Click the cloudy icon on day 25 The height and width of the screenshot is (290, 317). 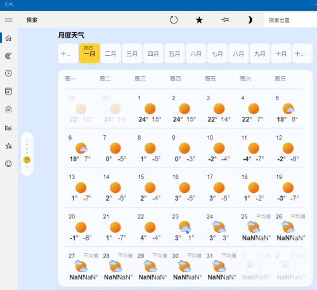254,227
